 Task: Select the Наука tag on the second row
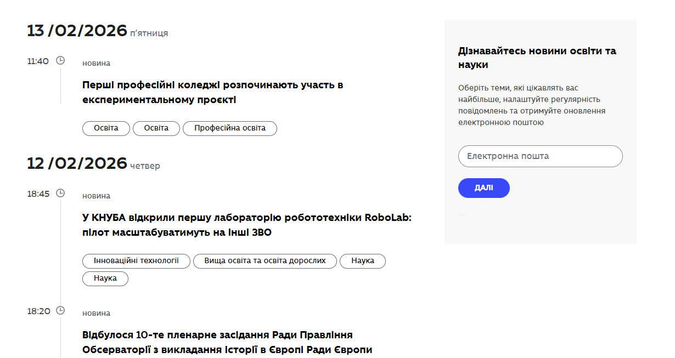pos(105,279)
